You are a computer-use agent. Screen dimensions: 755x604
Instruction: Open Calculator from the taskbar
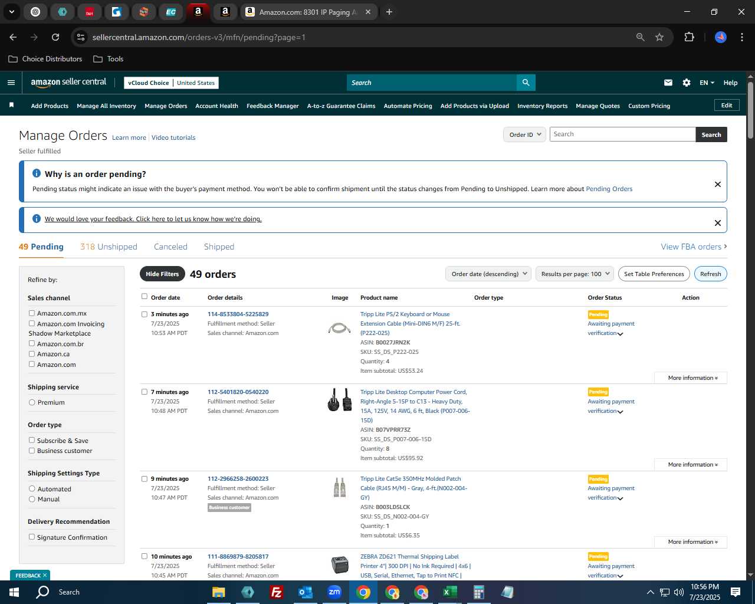coord(478,592)
